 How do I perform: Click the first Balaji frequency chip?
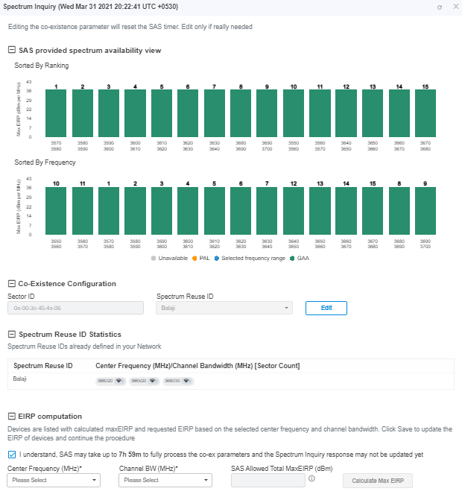pos(109,381)
